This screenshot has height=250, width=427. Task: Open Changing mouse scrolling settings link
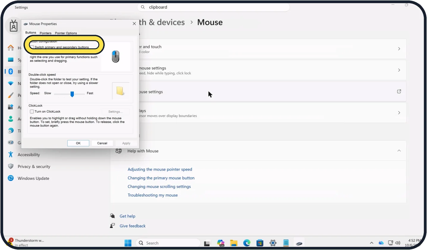click(159, 187)
